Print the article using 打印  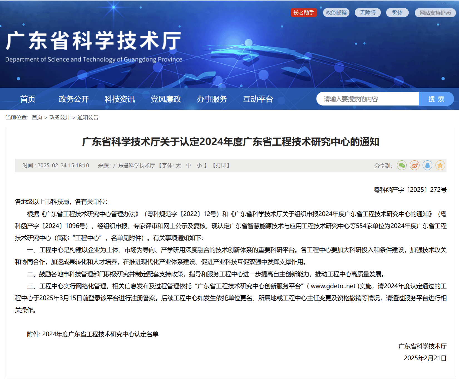click(x=221, y=165)
